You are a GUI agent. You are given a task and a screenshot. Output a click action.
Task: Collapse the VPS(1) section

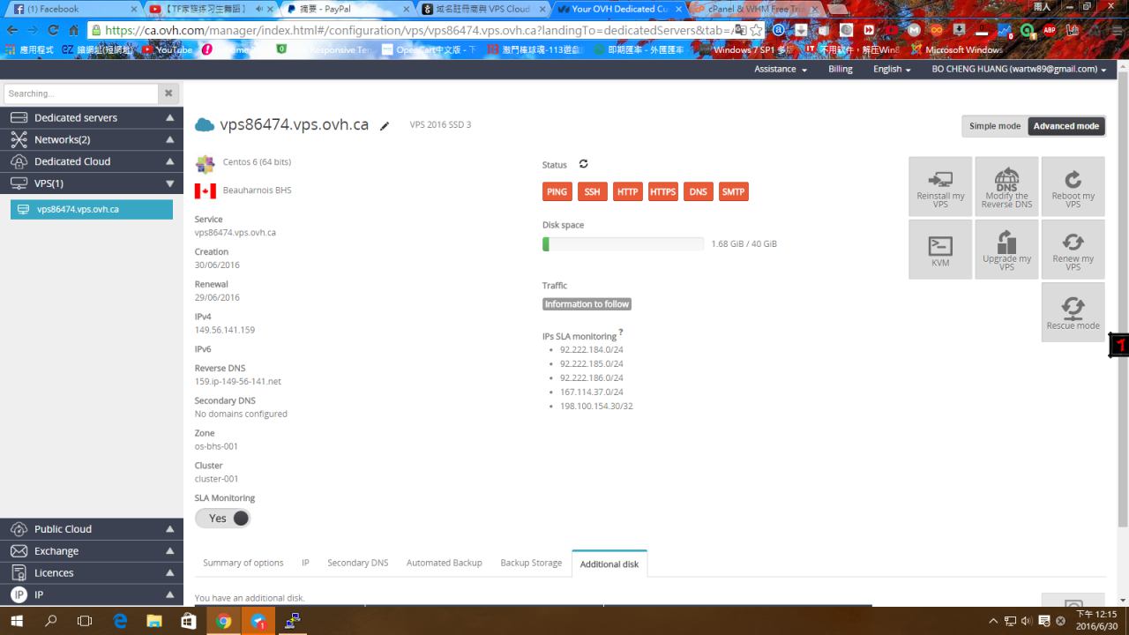[92, 183]
